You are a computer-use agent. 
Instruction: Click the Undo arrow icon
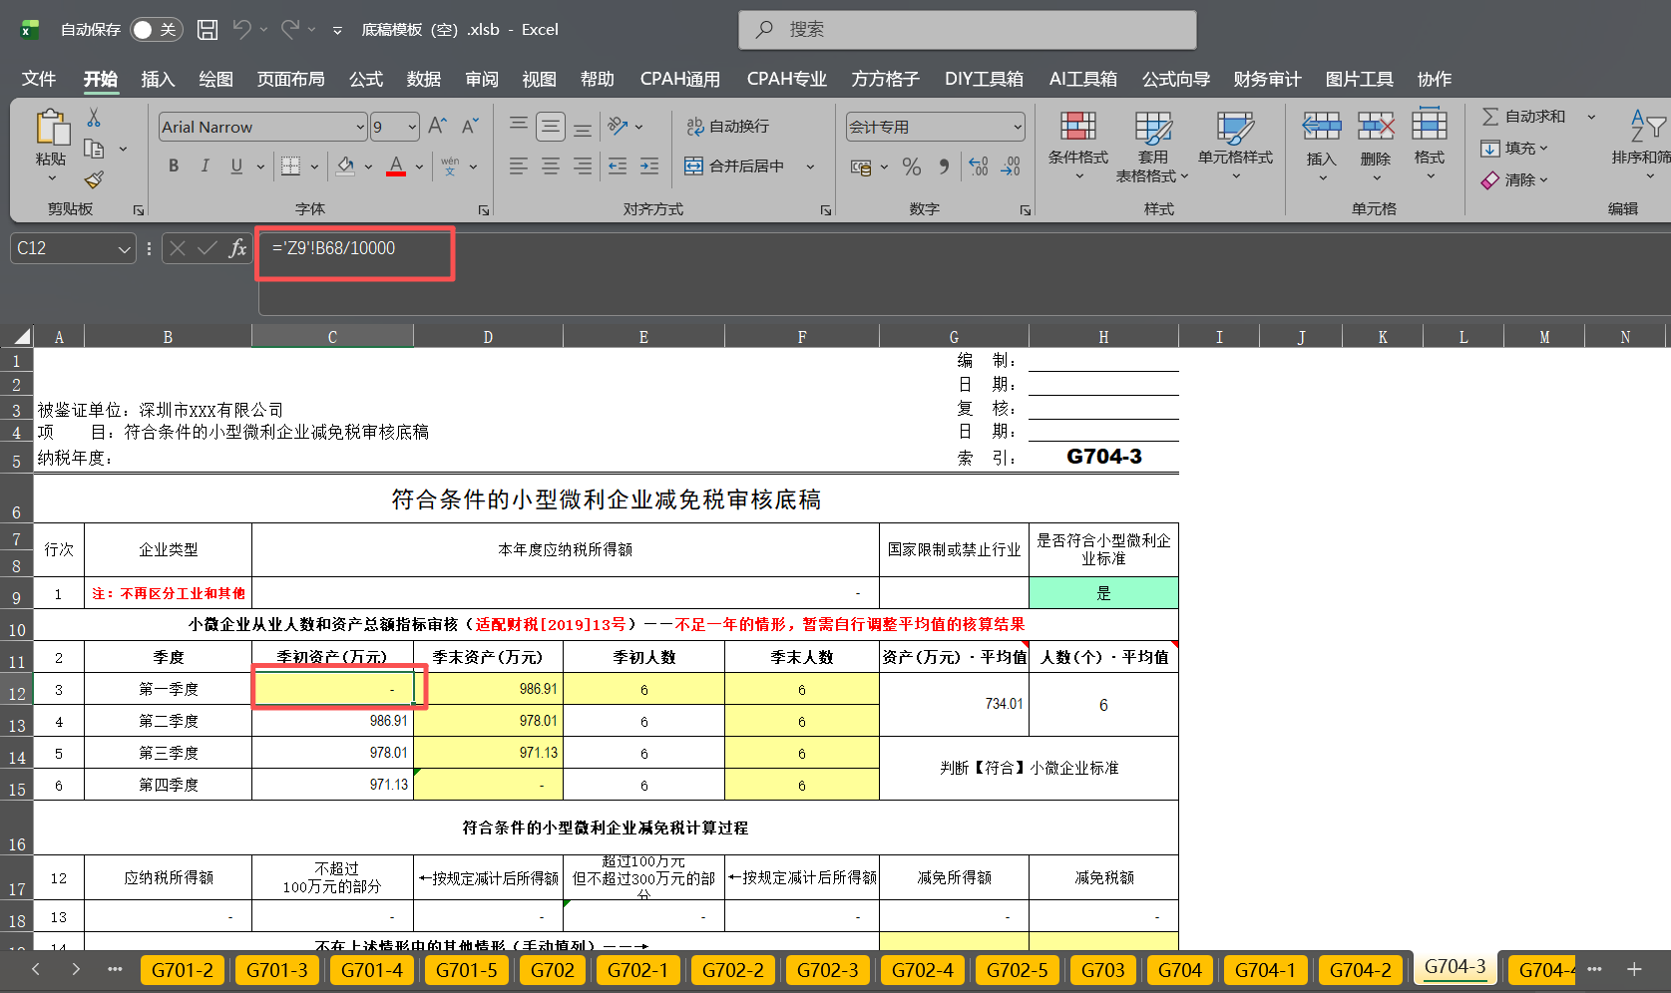pyautogui.click(x=241, y=30)
